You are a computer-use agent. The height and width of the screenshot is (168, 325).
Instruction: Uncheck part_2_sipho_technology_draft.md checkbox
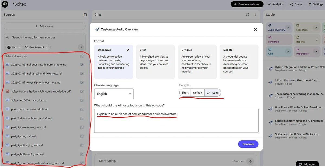click(x=82, y=118)
